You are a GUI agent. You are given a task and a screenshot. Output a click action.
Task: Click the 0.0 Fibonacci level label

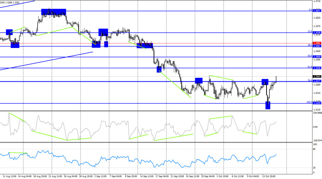[x=310, y=10]
